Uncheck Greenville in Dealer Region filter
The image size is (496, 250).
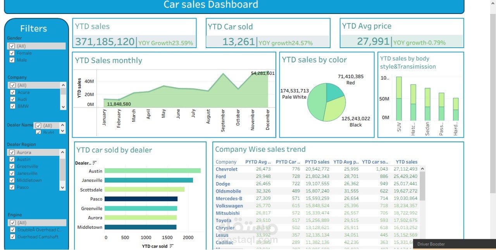pyautogui.click(x=12, y=166)
